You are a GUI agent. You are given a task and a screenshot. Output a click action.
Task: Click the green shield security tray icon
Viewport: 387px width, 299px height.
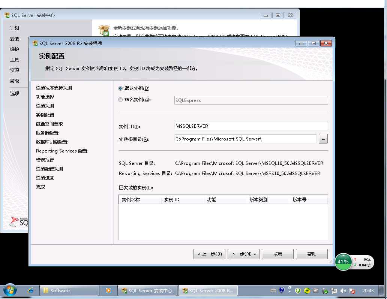tap(298, 291)
